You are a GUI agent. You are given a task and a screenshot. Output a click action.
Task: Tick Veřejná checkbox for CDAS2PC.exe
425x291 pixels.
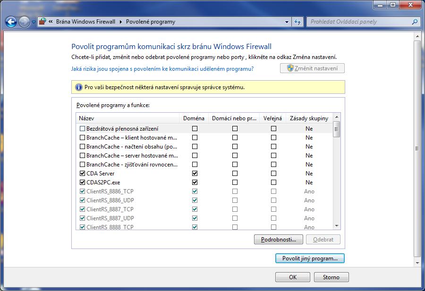click(x=274, y=182)
